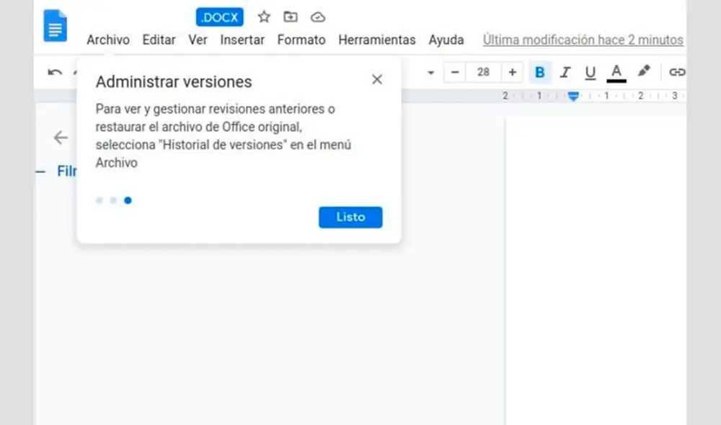This screenshot has width=721, height=425.
Task: Increase font size with plus stepper
Action: coord(512,72)
